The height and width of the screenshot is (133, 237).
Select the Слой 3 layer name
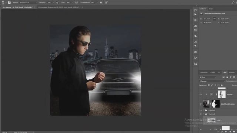[x=219, y=120]
